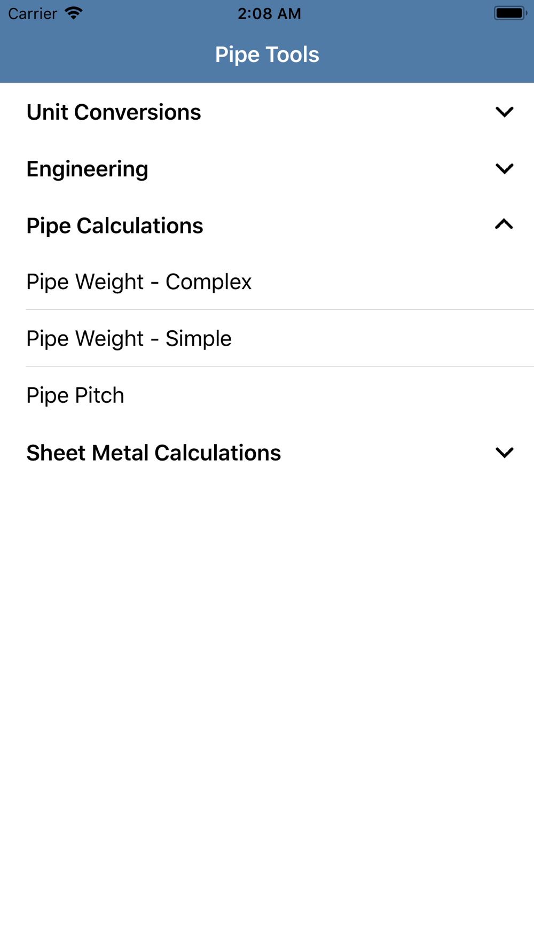Tap the Pipe Calculations heading text

coord(115,226)
